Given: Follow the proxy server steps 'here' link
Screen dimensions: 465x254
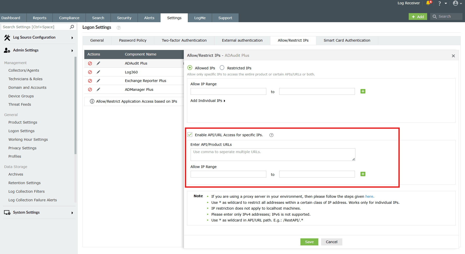Looking at the screenshot, I should [x=369, y=196].
